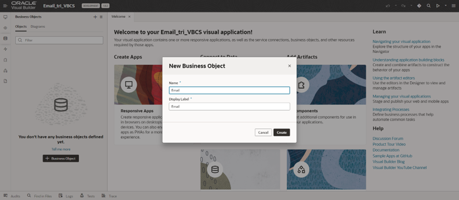Open the Web Apps navigator icon

tap(5, 17)
